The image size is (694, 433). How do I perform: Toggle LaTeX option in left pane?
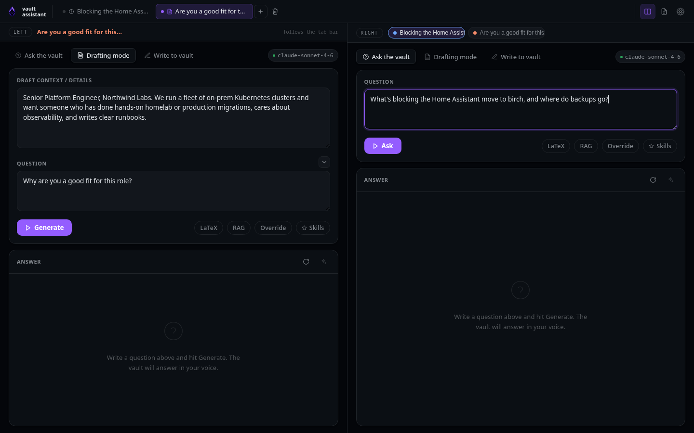point(209,228)
